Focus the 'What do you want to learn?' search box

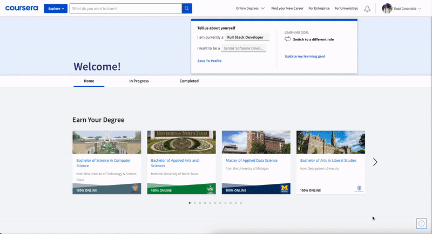(x=126, y=9)
